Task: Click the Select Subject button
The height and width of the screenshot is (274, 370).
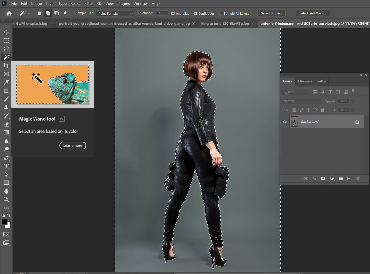Action: (271, 13)
